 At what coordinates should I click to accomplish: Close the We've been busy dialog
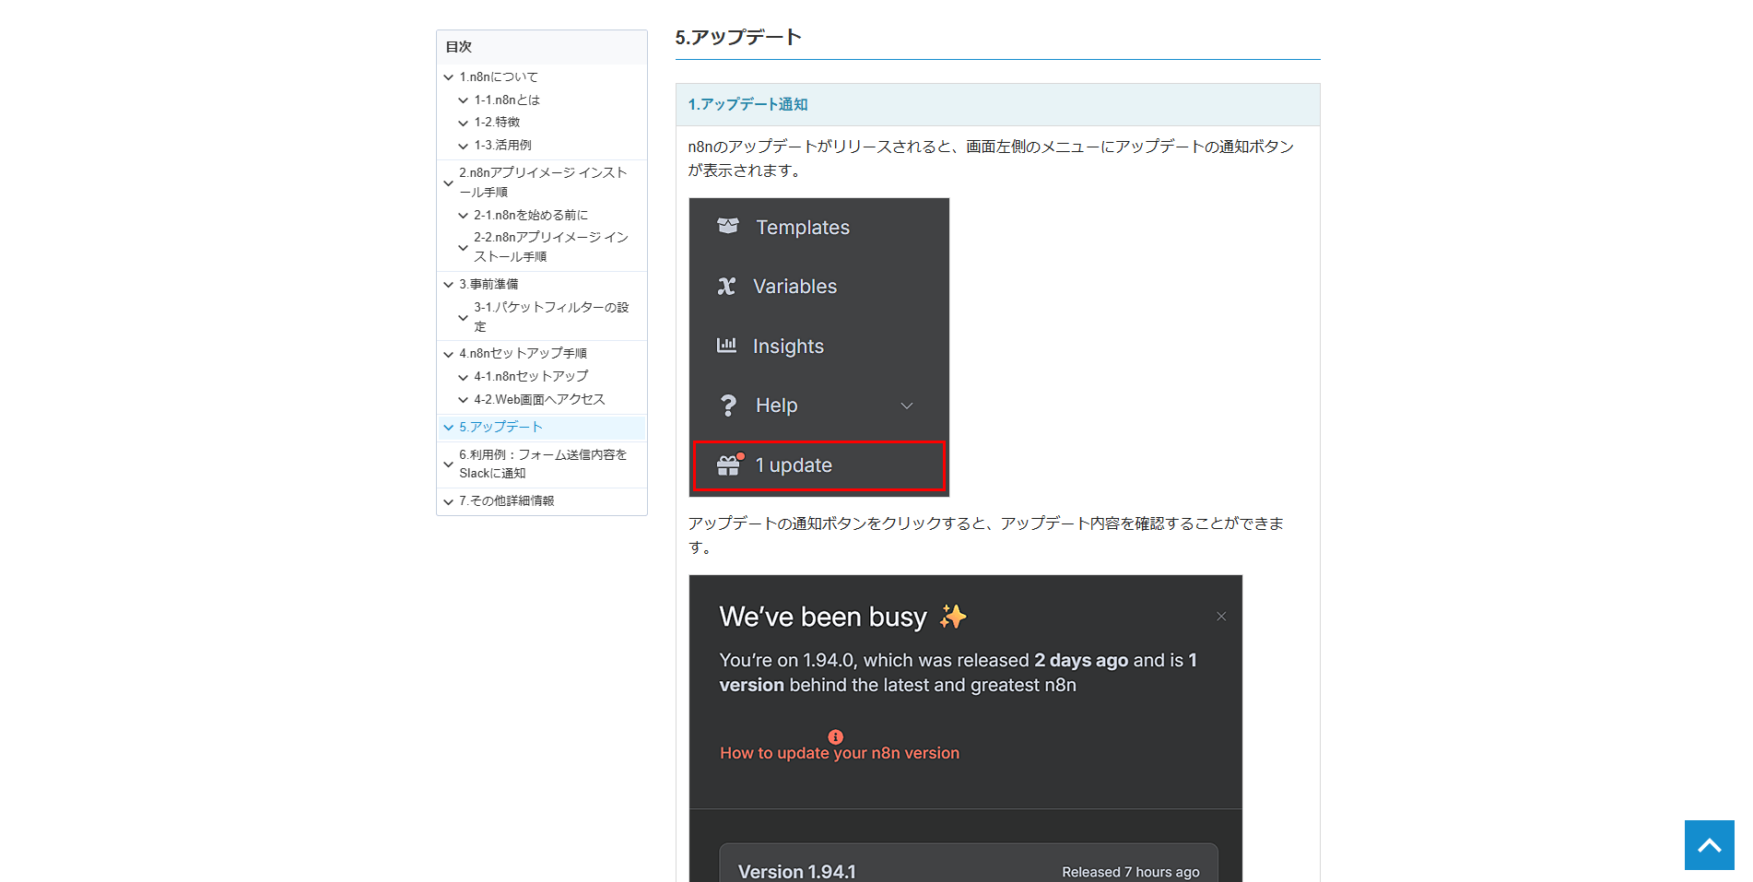(1220, 617)
